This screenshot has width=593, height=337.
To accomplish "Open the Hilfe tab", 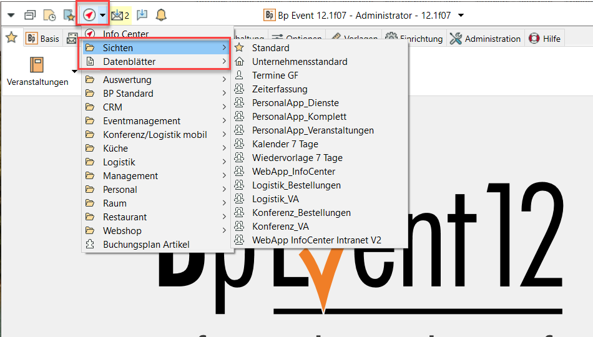I will pyautogui.click(x=544, y=39).
